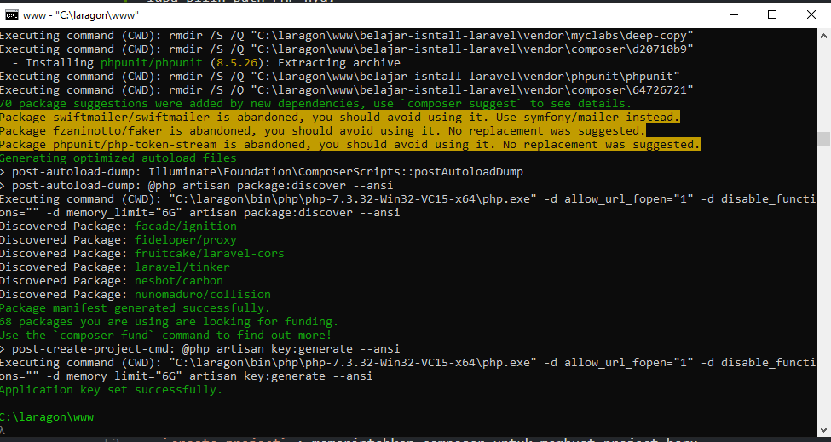Click 'laravel/tinker' package name
The height and width of the screenshot is (442, 831).
(182, 267)
